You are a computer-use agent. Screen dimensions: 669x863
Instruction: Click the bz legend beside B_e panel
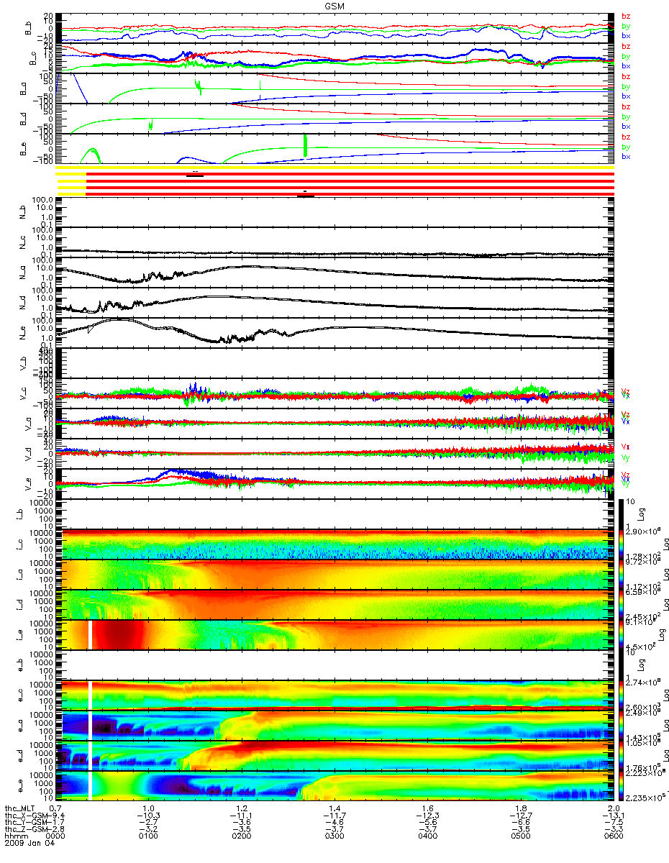626,137
